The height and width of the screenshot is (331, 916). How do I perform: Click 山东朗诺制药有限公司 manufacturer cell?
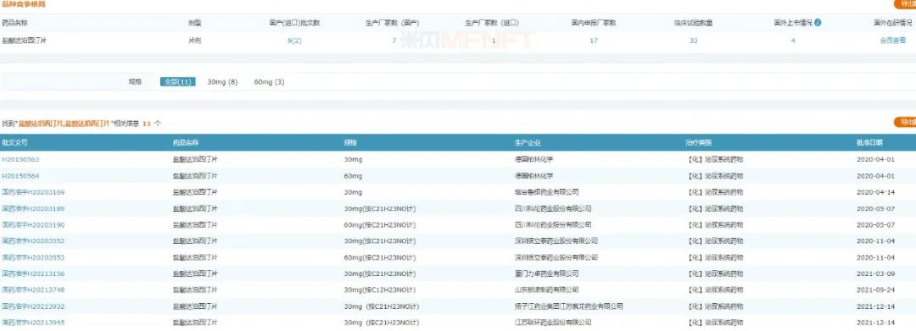click(547, 290)
